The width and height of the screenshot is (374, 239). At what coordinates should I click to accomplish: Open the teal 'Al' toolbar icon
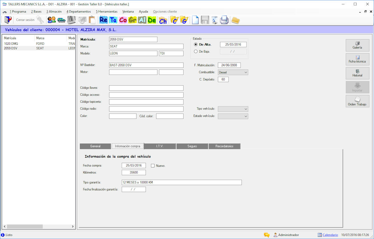point(142,20)
